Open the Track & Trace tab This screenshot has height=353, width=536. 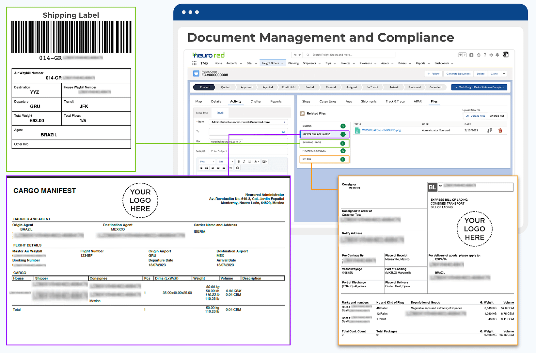395,101
